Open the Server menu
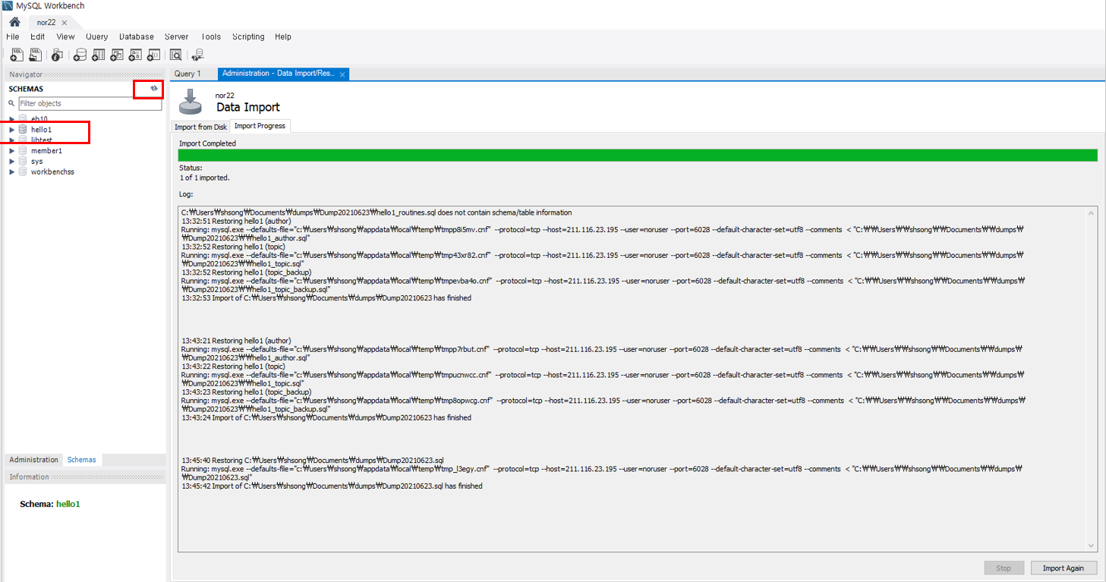Viewport: 1106px width, 582px height. (176, 36)
